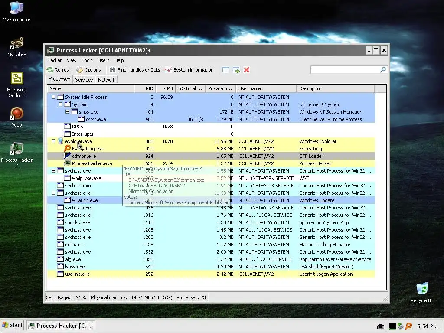Click the spoolsv.exe process icon
The image size is (444, 333).
coord(60,222)
